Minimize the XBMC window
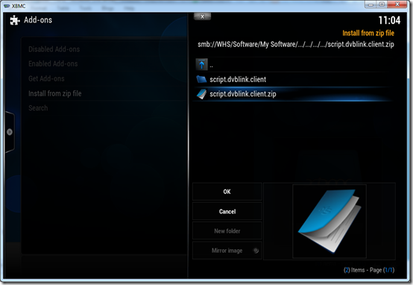 (x=371, y=4)
